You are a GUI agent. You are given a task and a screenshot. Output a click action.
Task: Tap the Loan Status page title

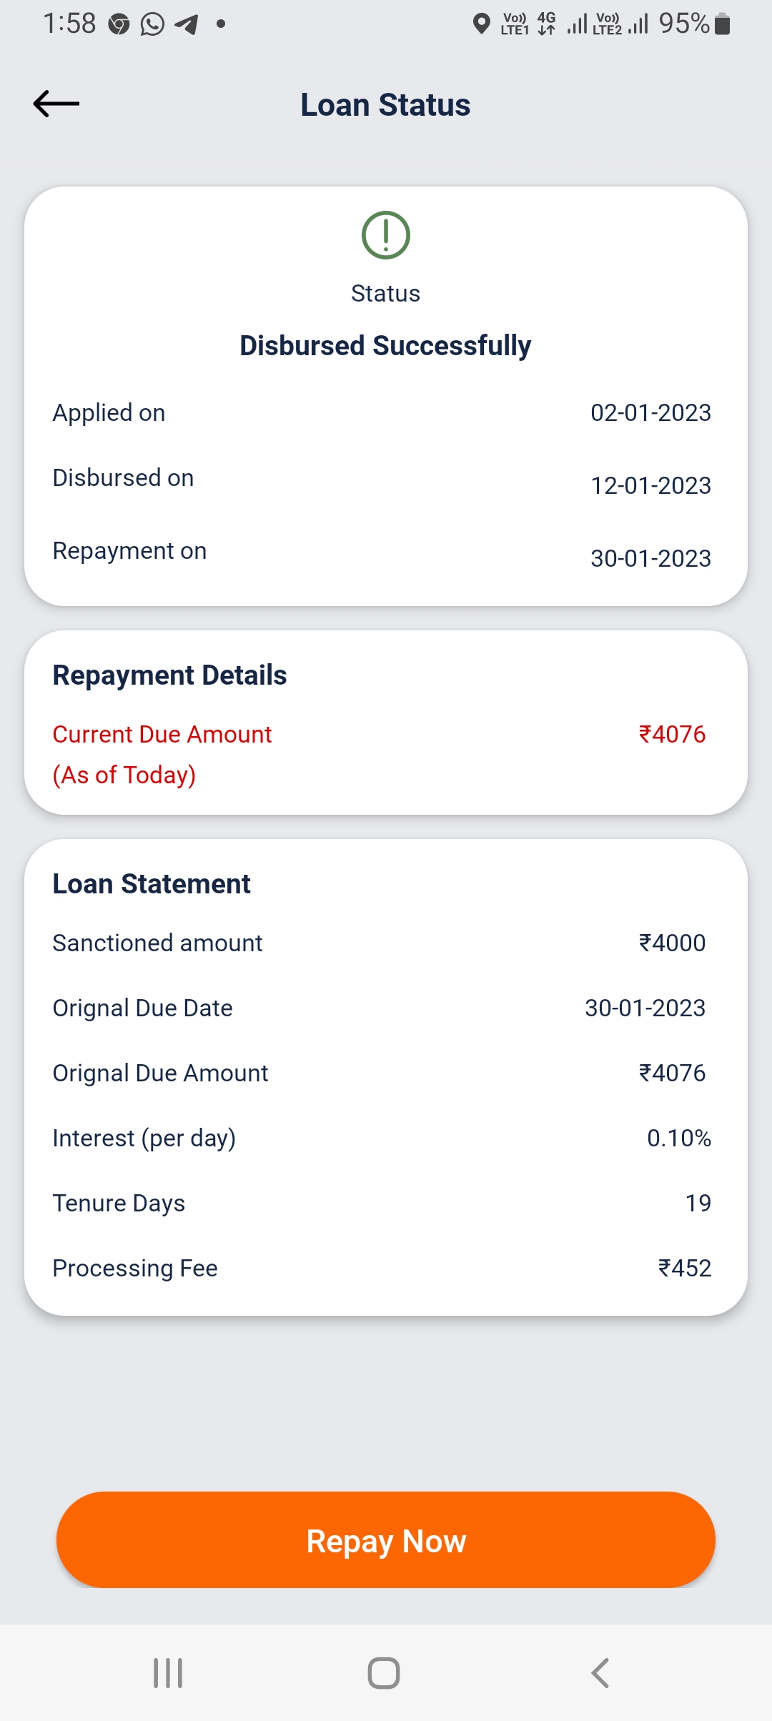pyautogui.click(x=385, y=105)
